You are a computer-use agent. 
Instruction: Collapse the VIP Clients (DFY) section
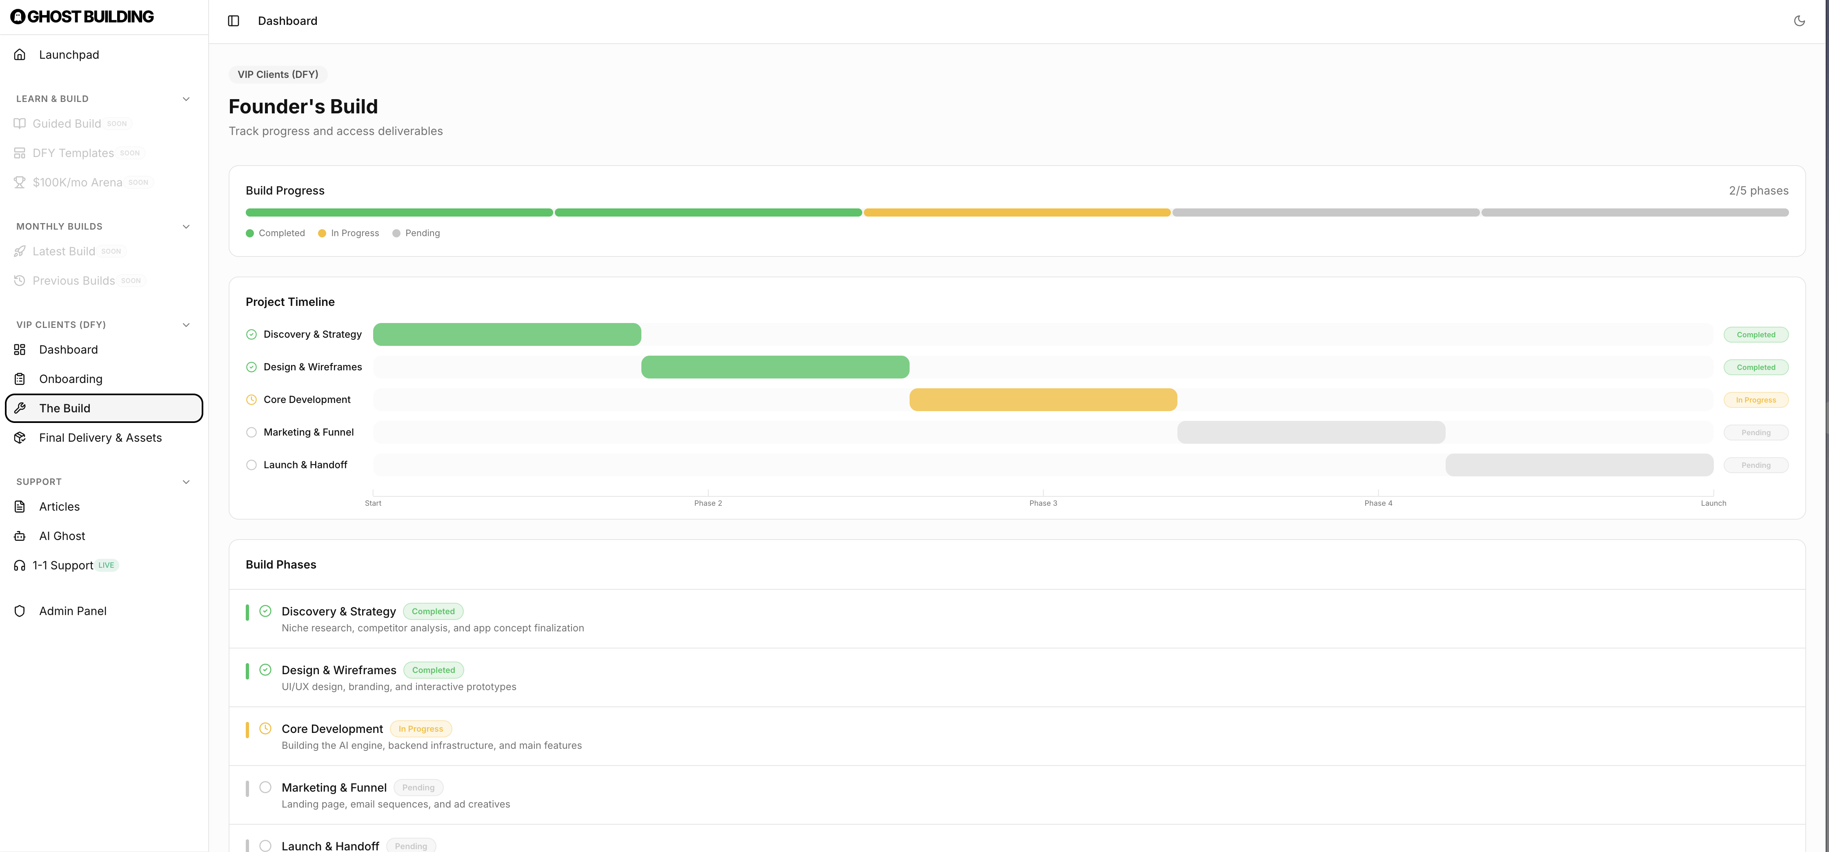[x=186, y=325]
